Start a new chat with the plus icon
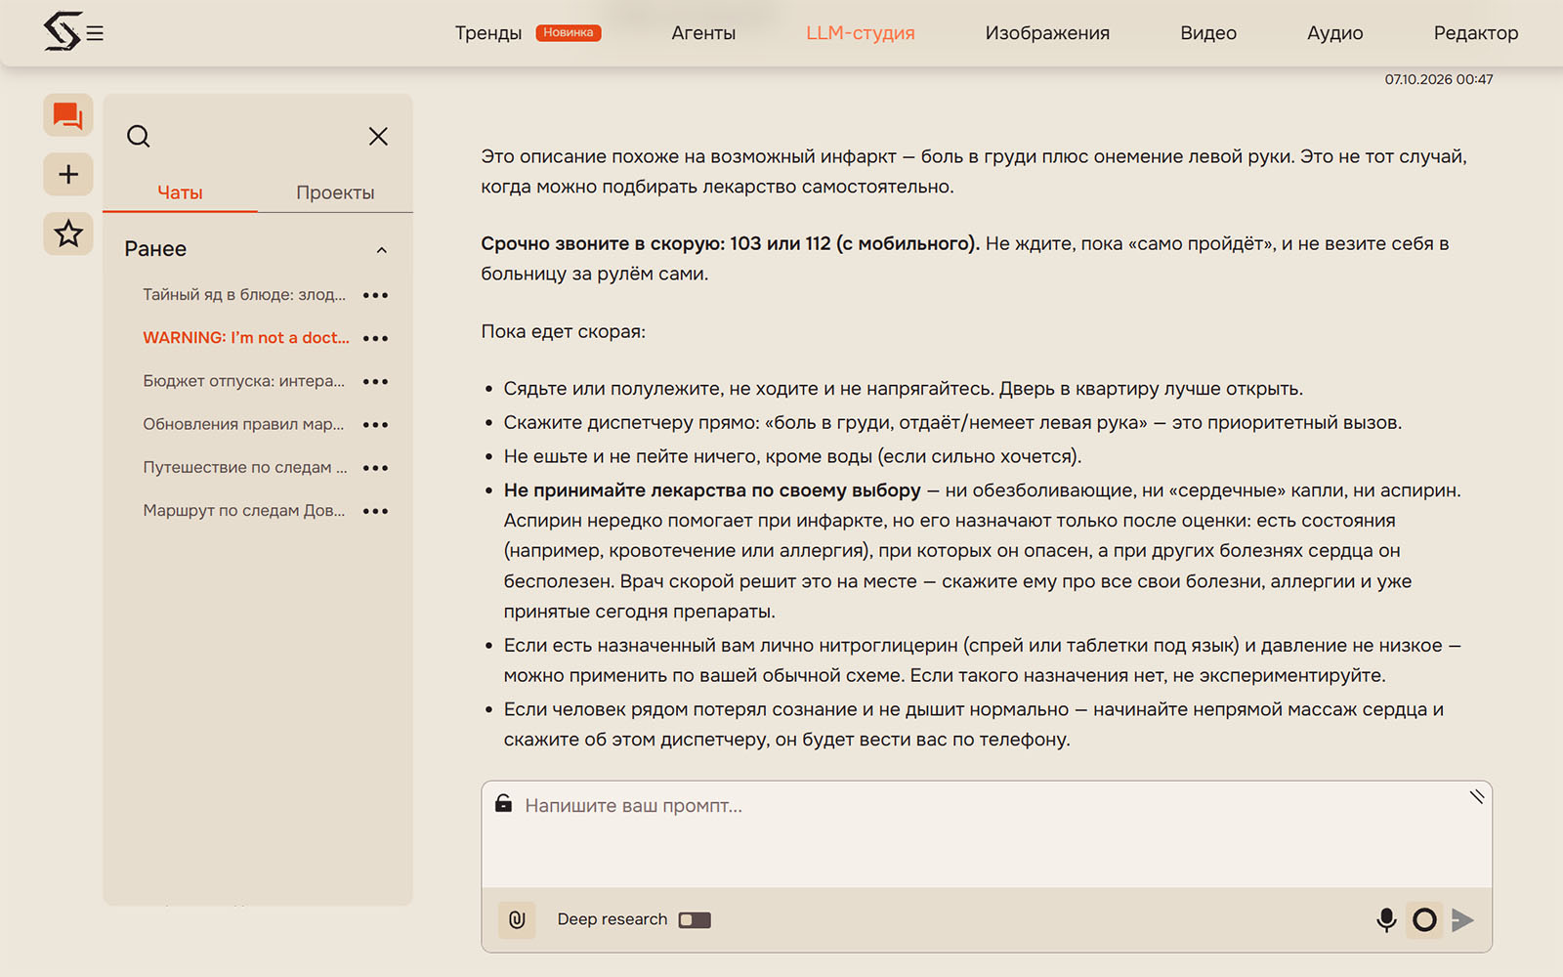Image resolution: width=1563 pixels, height=977 pixels. (x=67, y=175)
